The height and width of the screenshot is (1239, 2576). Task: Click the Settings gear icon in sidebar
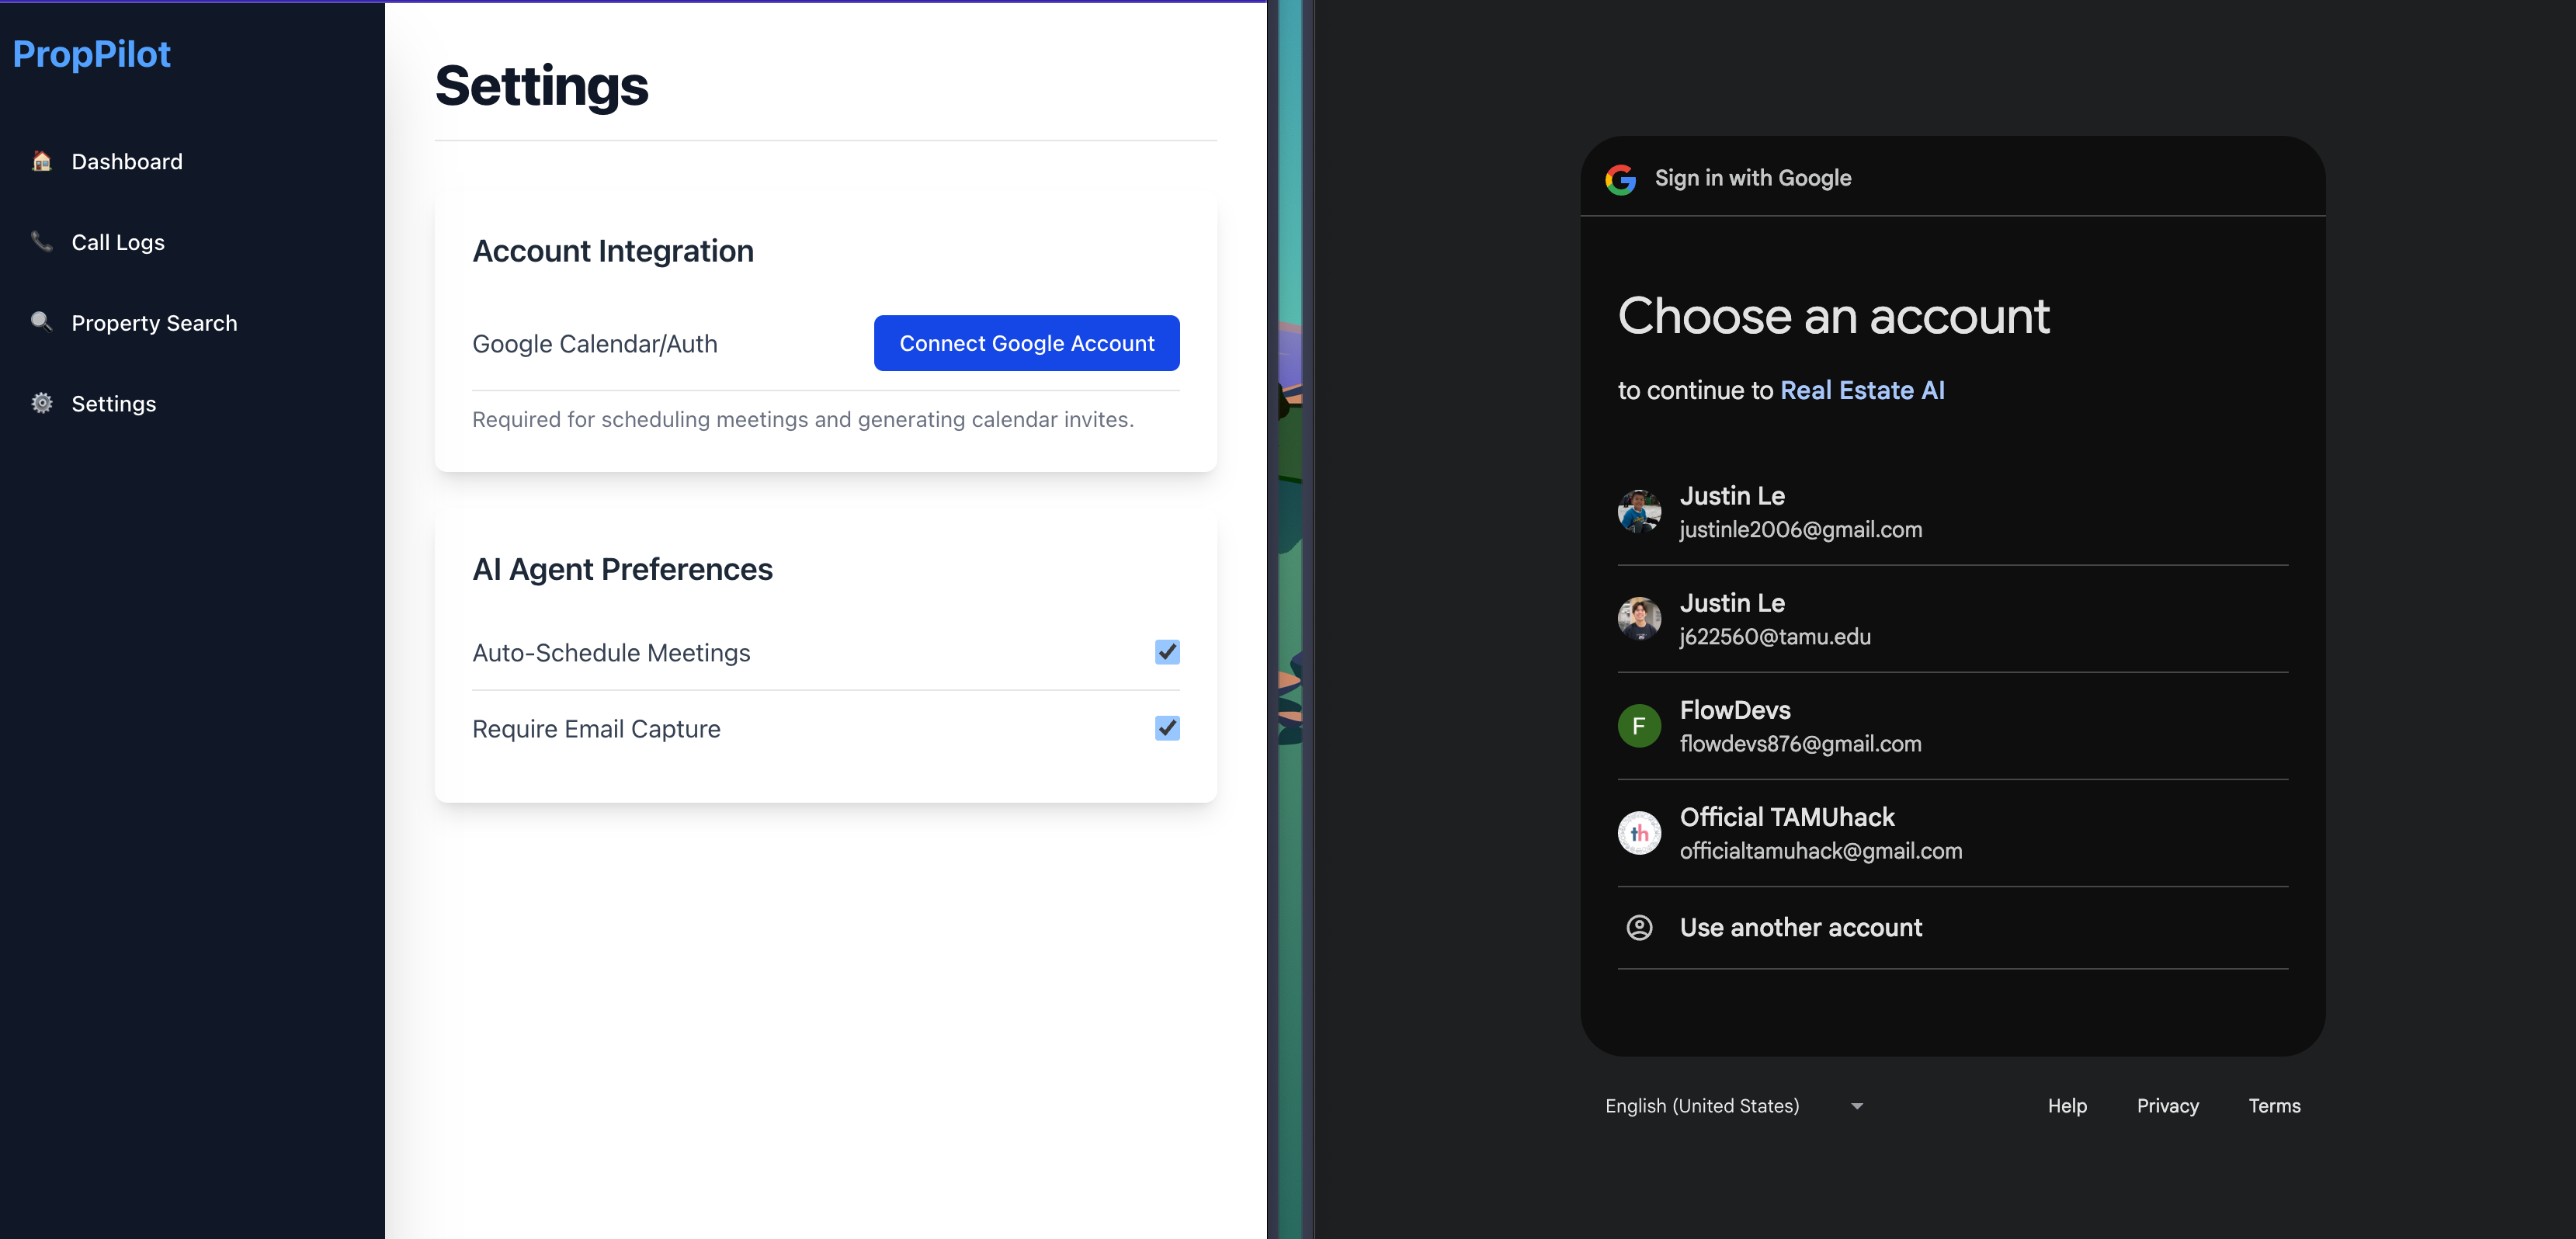pos(42,403)
